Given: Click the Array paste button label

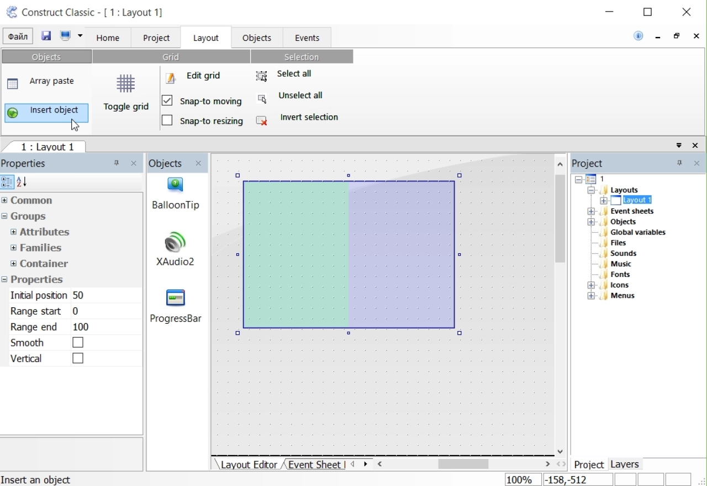Looking at the screenshot, I should click(52, 81).
